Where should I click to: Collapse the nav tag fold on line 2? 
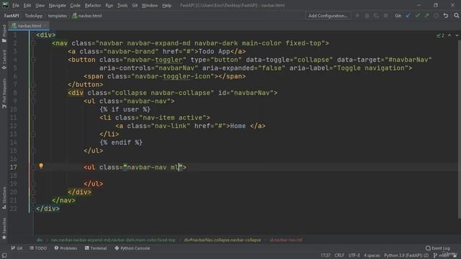(x=34, y=43)
